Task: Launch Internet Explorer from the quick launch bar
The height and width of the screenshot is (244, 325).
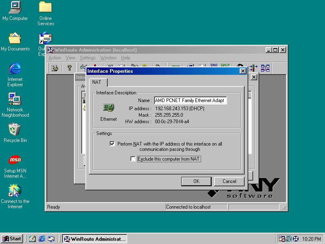Action: point(42,239)
